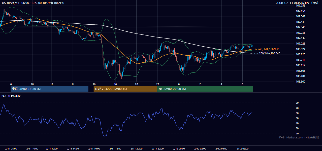The image size is (322, 151).
Task: Click the RSI level 50 axis label
Action: 297,118
